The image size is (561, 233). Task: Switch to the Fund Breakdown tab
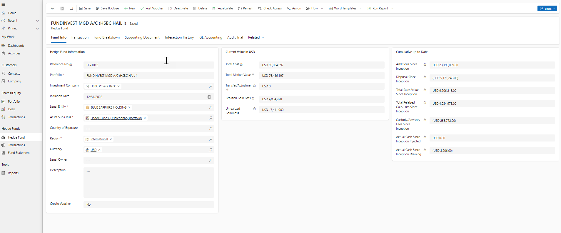tap(106, 37)
